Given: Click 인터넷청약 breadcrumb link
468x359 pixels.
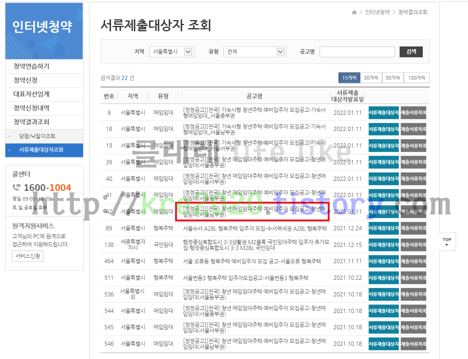Looking at the screenshot, I should click(x=378, y=12).
